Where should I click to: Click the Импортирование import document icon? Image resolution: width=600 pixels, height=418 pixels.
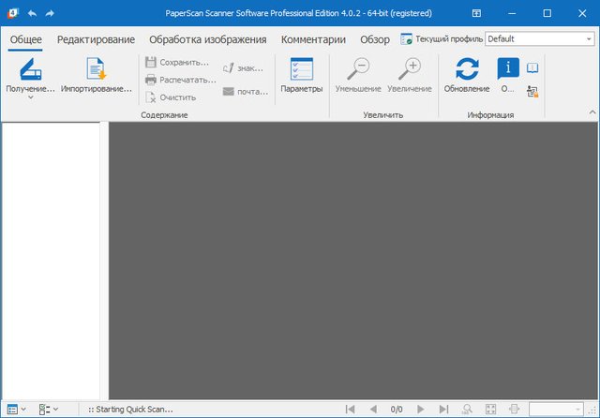tap(96, 69)
